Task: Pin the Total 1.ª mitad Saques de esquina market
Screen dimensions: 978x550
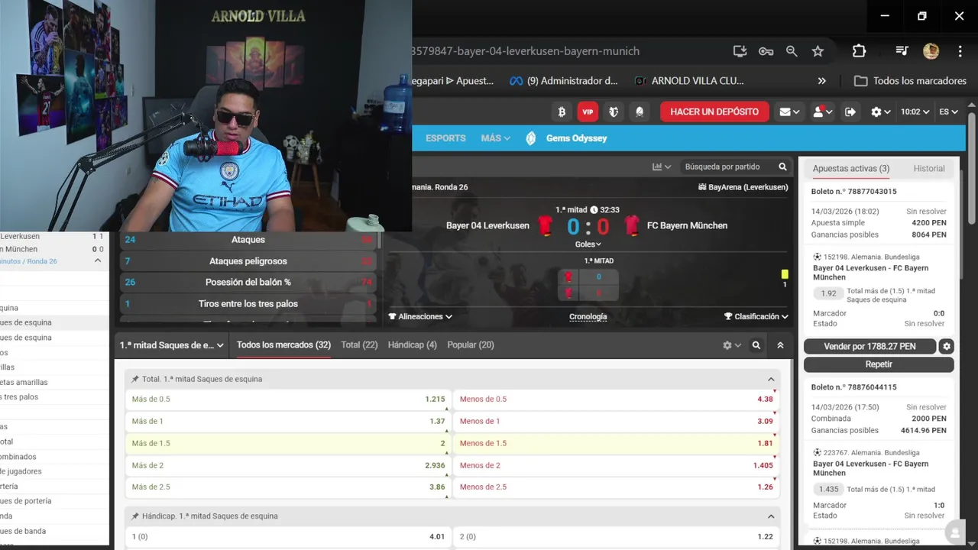Action: (x=135, y=379)
